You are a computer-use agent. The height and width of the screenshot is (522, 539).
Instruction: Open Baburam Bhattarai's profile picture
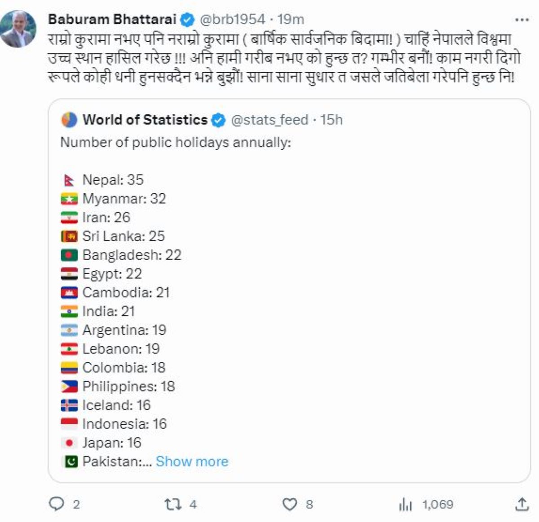coord(18,29)
